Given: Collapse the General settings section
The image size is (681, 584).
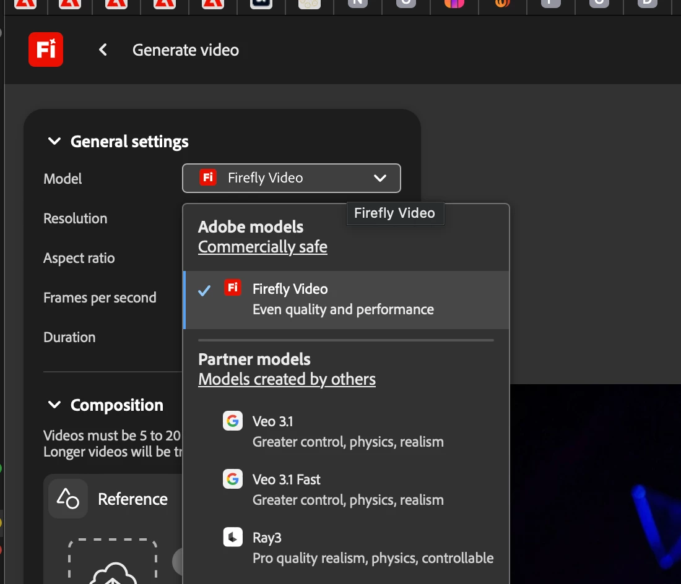Looking at the screenshot, I should [x=54, y=142].
